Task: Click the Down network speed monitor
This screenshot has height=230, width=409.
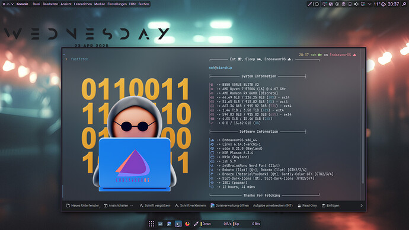Action: click(216, 223)
